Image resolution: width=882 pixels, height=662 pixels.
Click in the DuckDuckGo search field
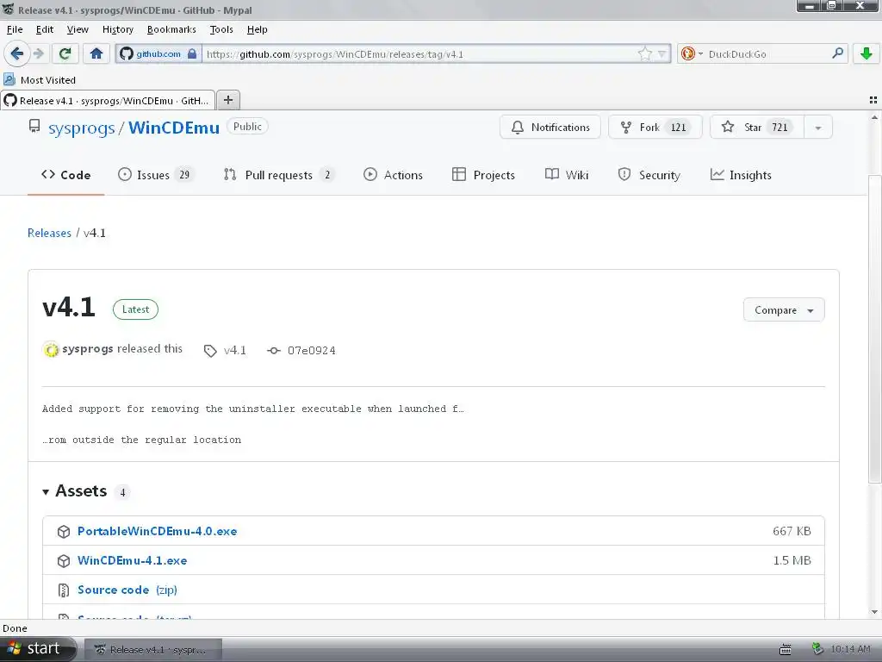tap(767, 54)
